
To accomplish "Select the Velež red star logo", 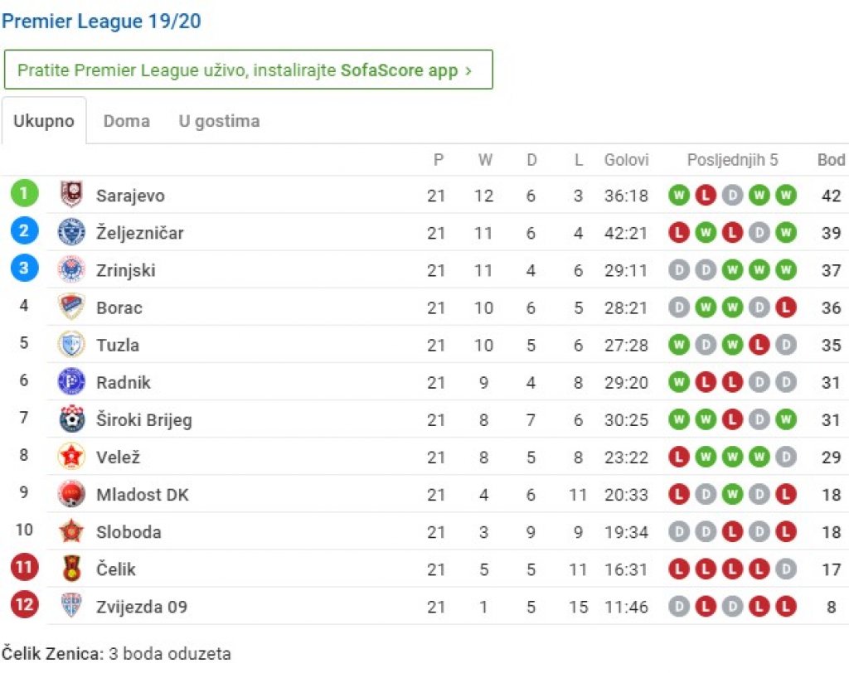I will pyautogui.click(x=71, y=456).
